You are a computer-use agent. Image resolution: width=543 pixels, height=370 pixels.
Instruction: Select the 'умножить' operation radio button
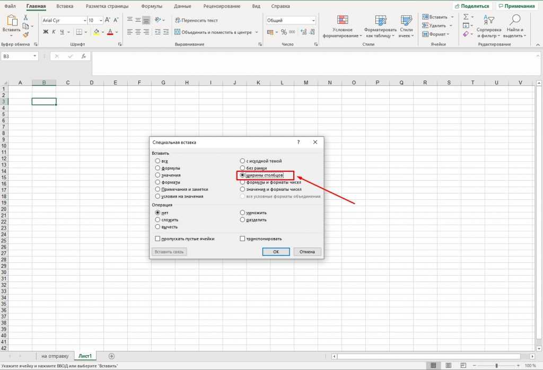243,213
